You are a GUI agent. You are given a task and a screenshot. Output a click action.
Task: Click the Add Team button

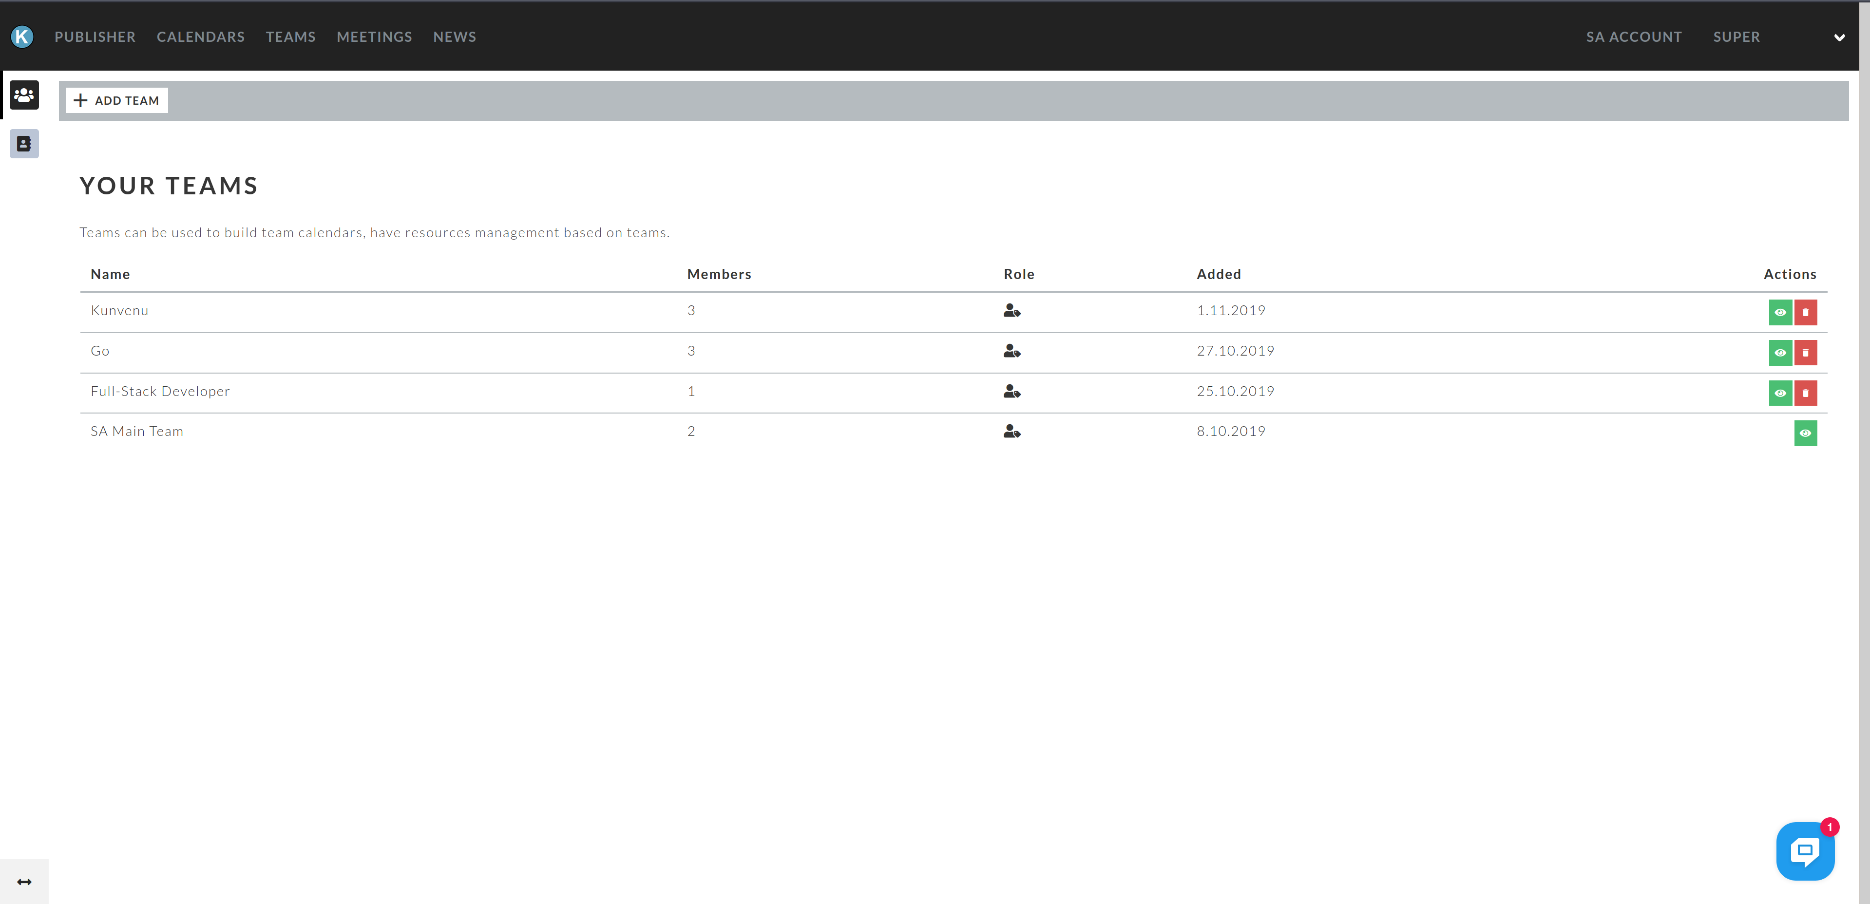point(117,100)
